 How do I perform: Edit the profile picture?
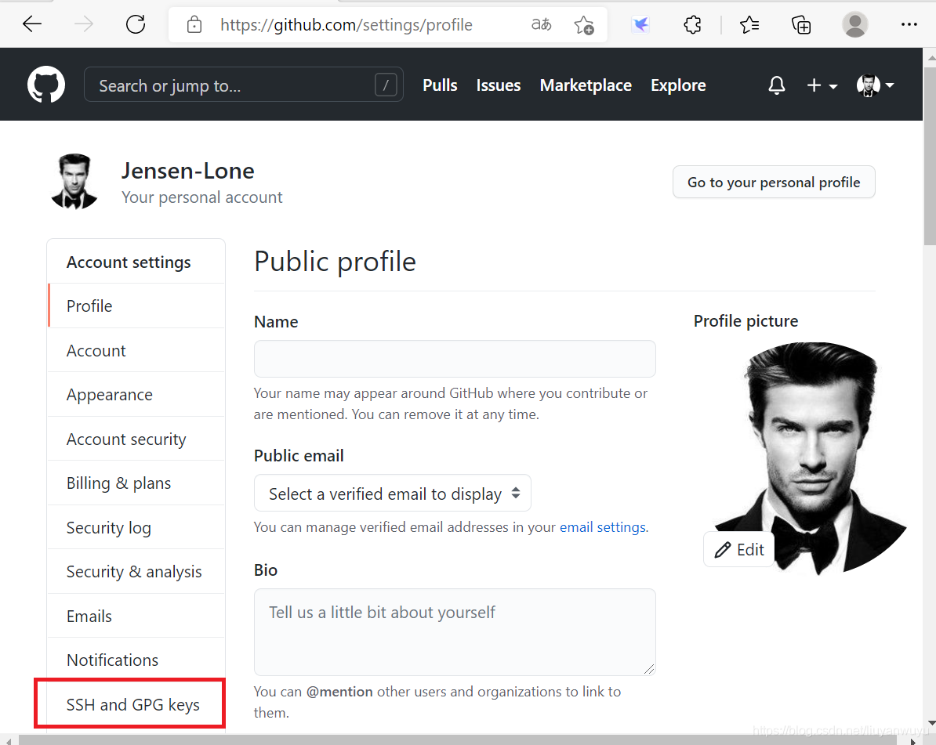pyautogui.click(x=739, y=549)
